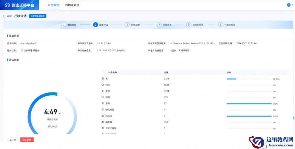295x149 pixels.
Task: Open the 数据源管理 tab
Action: click(x=72, y=5)
